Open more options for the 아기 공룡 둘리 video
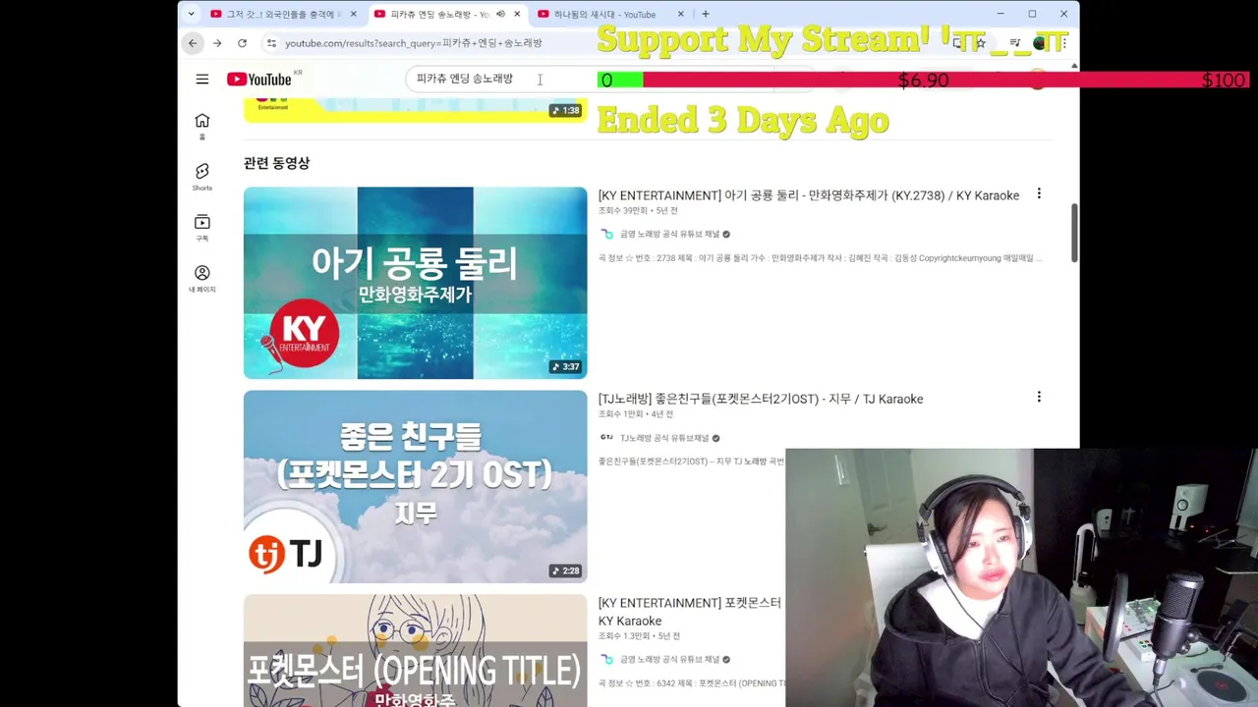The height and width of the screenshot is (707, 1258). (1039, 194)
